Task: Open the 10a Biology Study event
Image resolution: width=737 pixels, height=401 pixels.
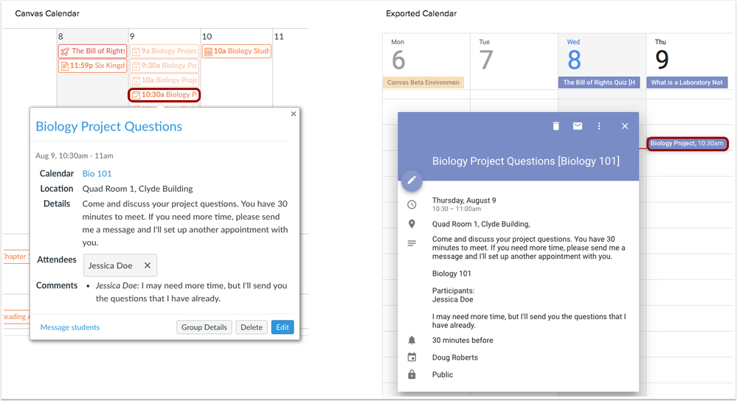Action: pyautogui.click(x=236, y=51)
